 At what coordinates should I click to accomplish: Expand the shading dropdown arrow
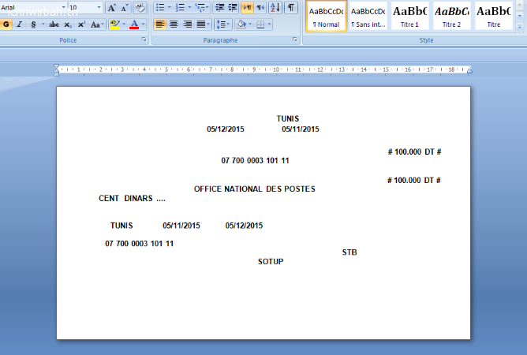pos(250,24)
